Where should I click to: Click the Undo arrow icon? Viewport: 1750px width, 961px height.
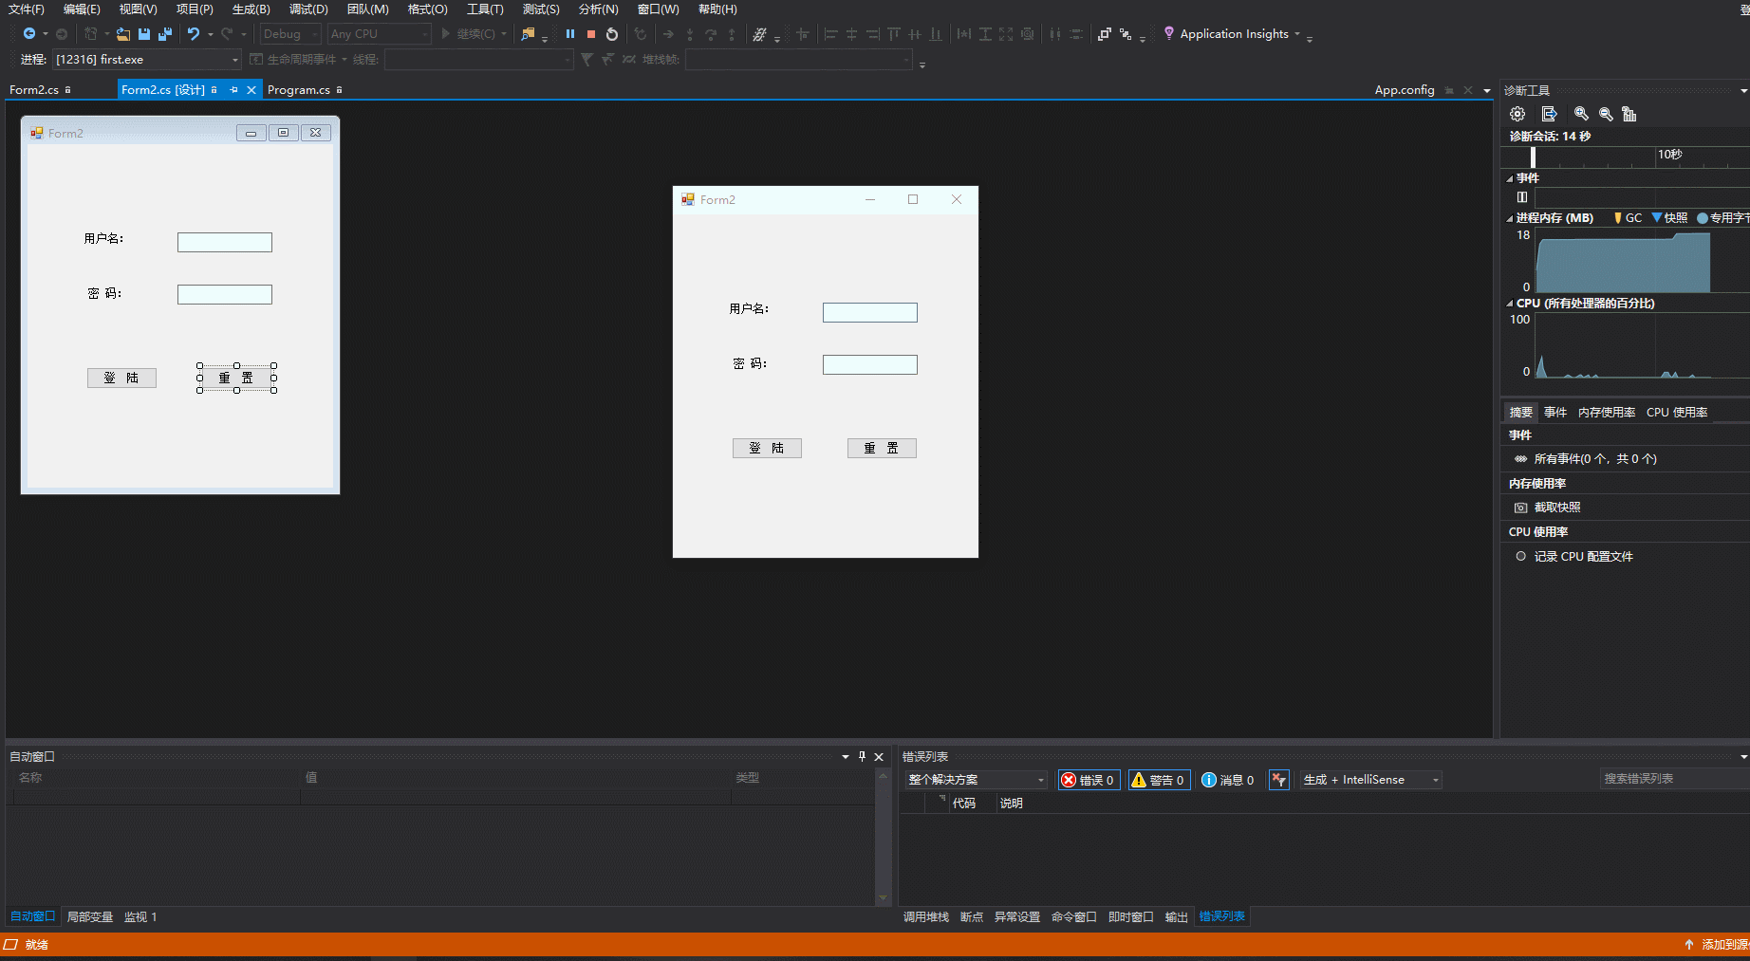(x=194, y=34)
